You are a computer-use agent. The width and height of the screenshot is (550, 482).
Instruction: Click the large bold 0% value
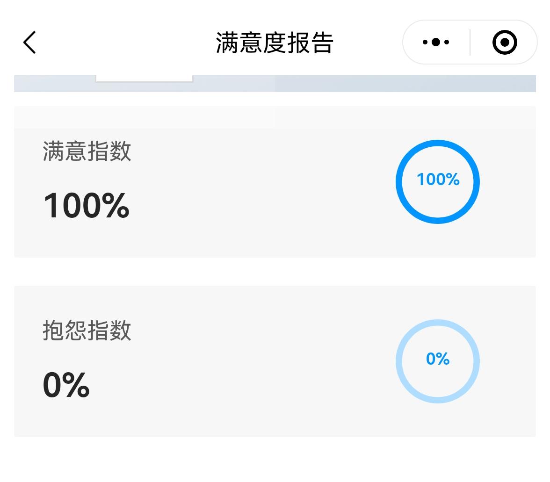coord(66,385)
